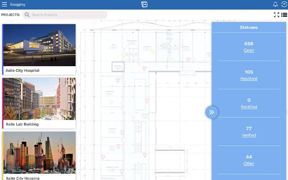Open the Asite Lab Building project thumbnail
288x180 pixels.
point(39,99)
